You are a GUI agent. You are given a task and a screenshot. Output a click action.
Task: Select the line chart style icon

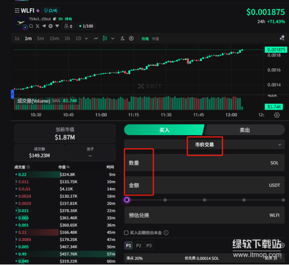[96, 38]
